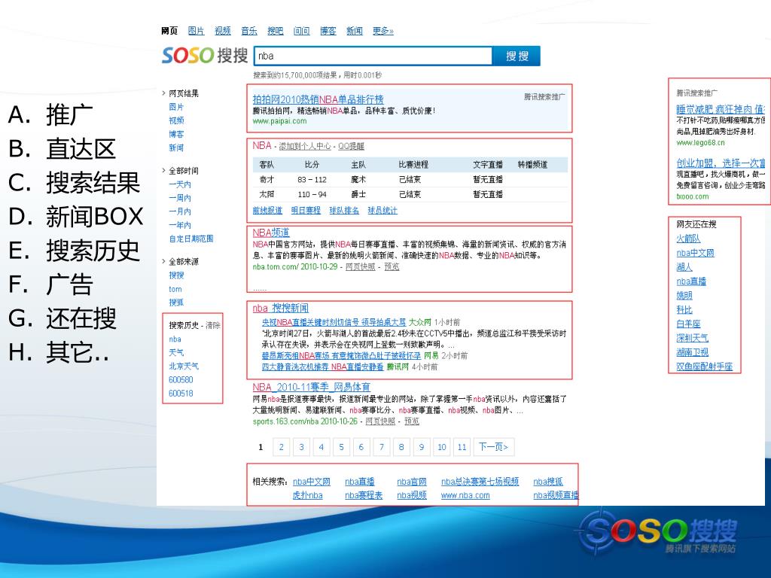
Task: Filter results by 博客 in sidebar
Action: click(176, 134)
